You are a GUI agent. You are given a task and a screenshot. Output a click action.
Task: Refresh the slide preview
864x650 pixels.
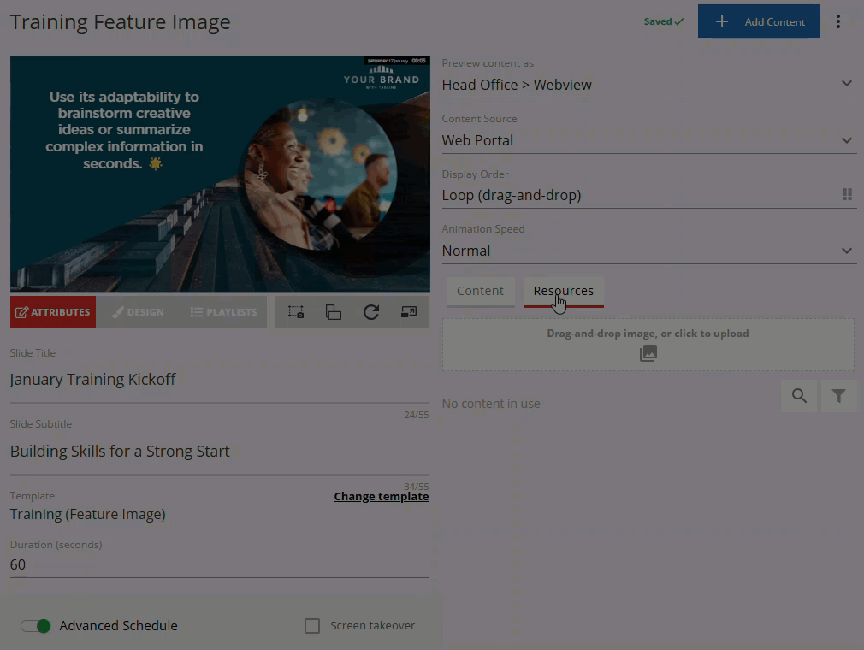[x=371, y=312]
